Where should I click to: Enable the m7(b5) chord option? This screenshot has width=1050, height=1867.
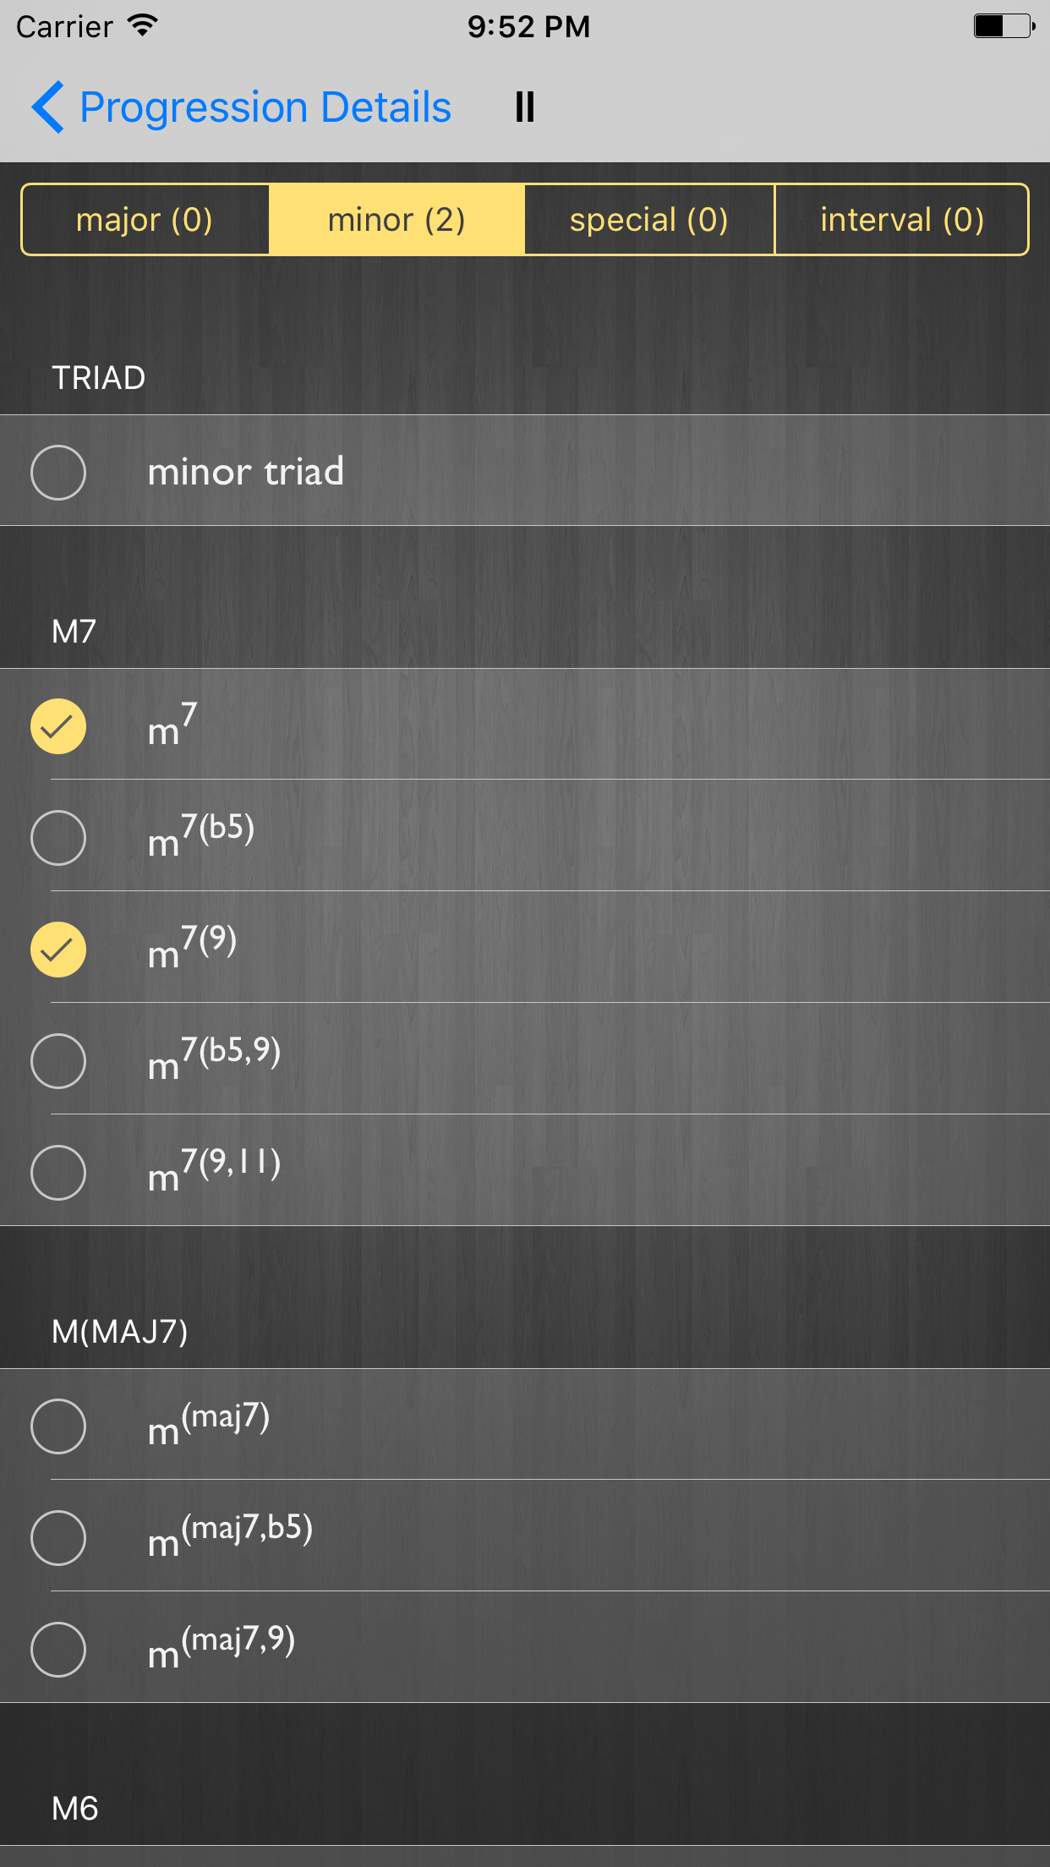58,838
